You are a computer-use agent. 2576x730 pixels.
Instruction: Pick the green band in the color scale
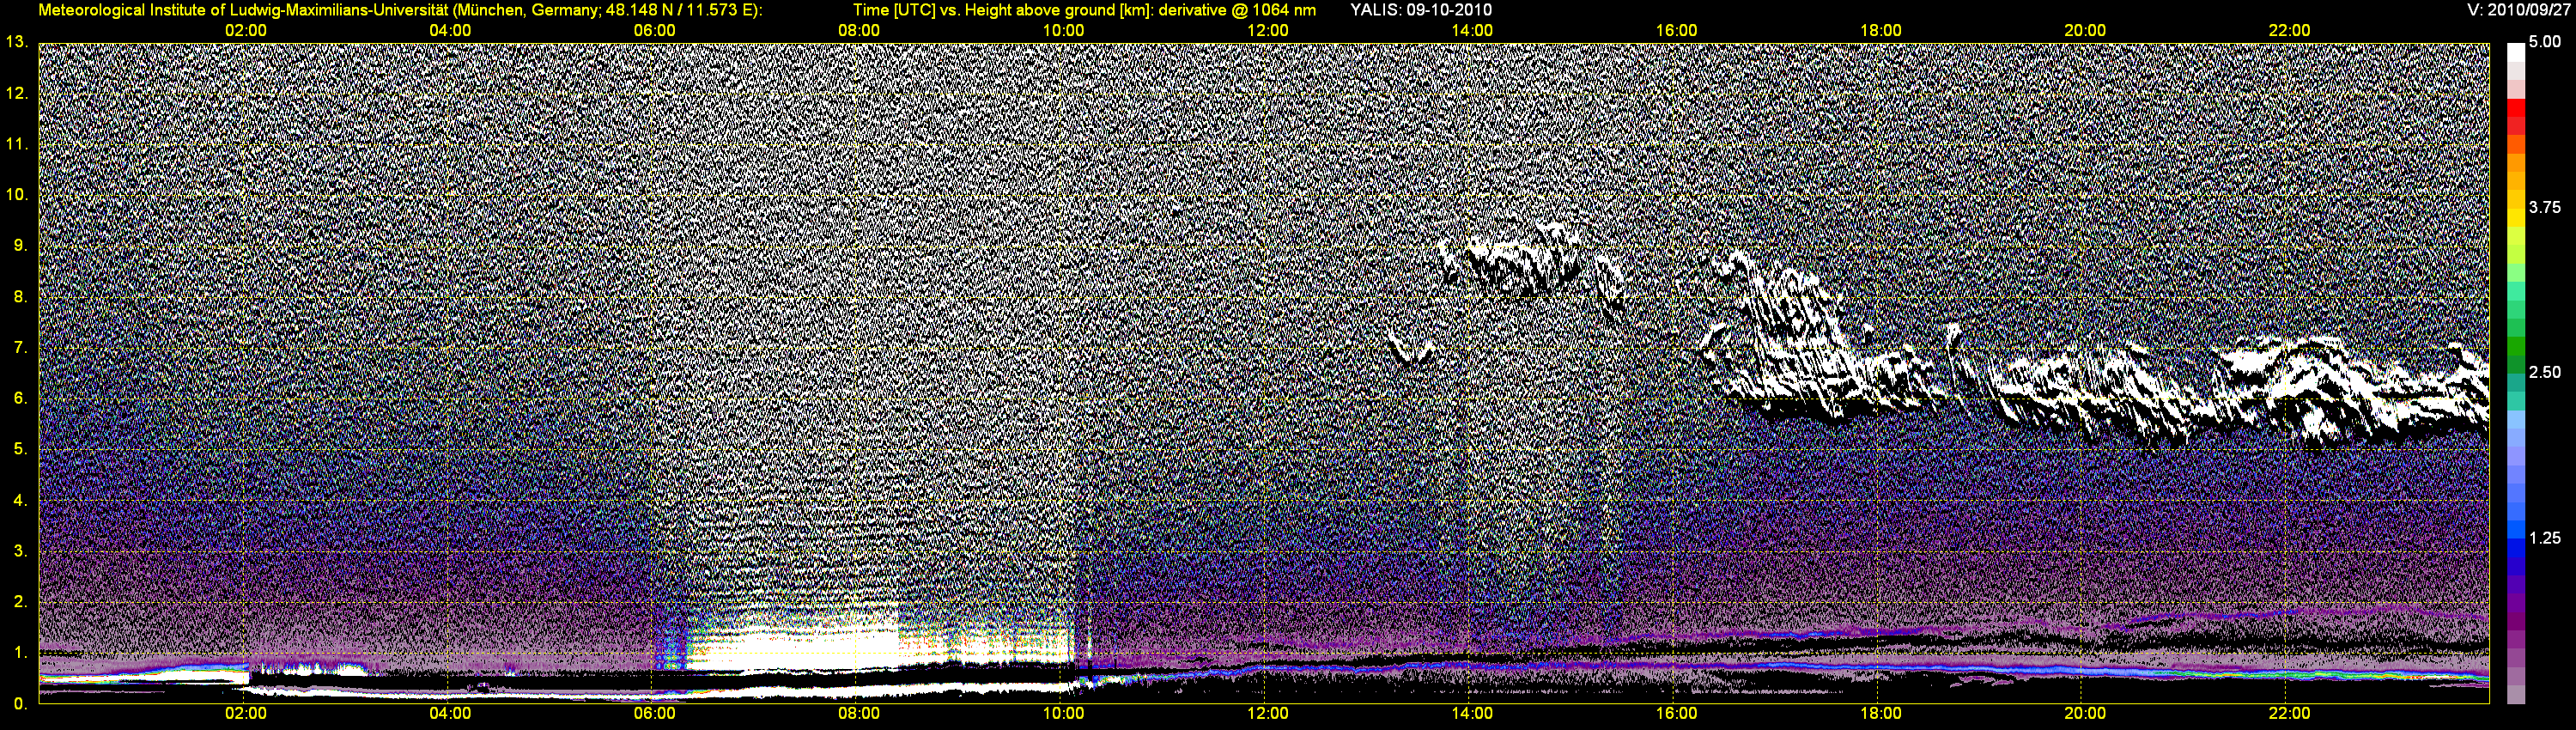point(2516,346)
